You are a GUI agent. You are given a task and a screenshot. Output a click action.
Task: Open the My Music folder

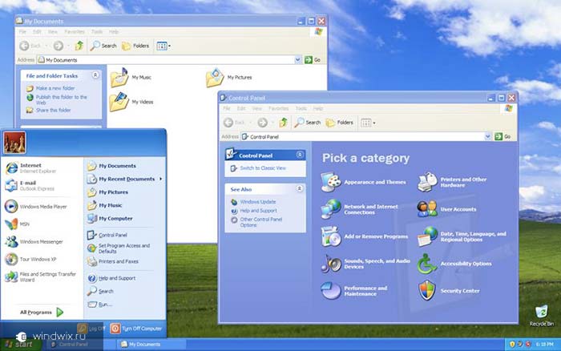click(x=131, y=77)
